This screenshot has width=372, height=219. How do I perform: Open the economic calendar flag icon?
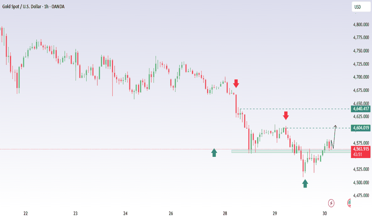pos(350,203)
